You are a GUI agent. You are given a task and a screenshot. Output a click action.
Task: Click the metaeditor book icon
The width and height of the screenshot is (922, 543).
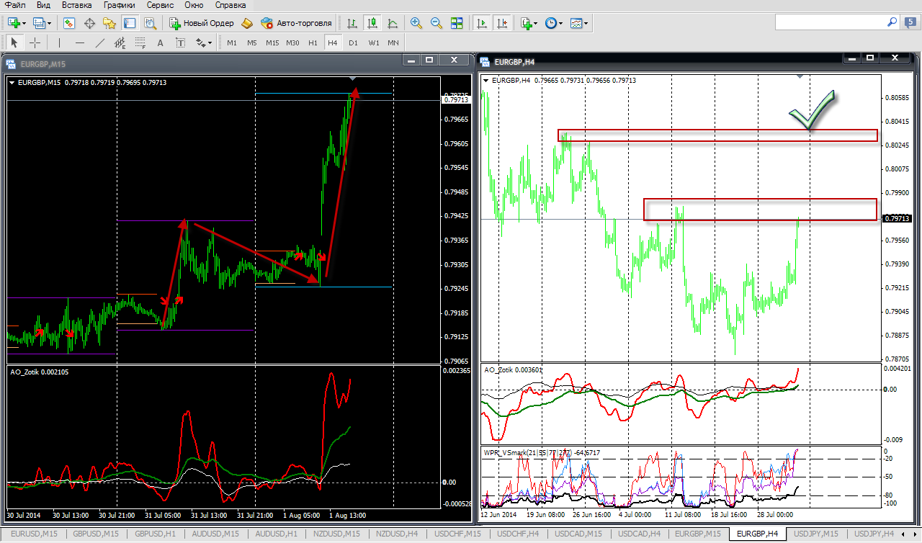(247, 23)
